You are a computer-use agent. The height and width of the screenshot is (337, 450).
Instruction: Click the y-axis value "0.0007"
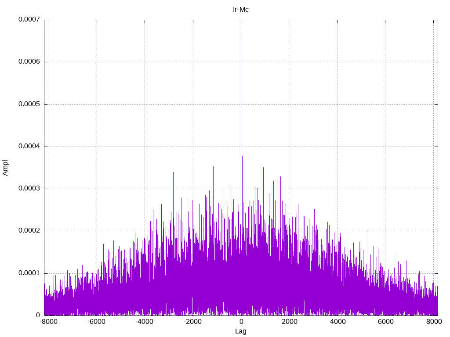(x=29, y=19)
